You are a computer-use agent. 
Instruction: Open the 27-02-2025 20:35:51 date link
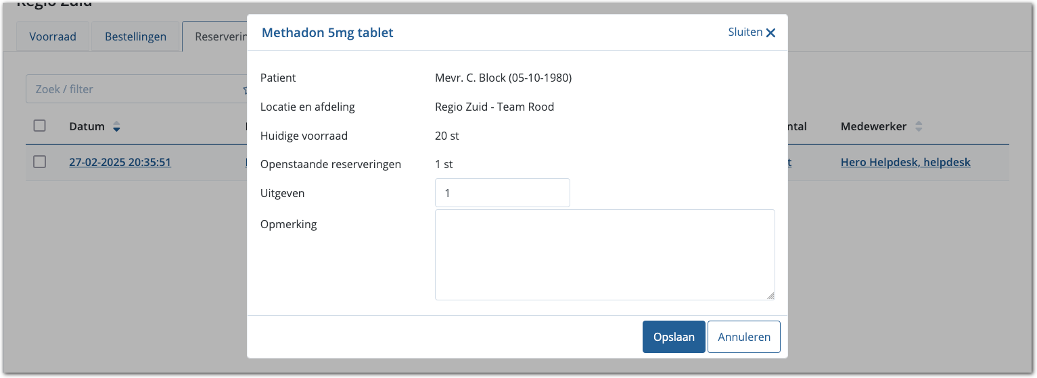click(x=120, y=162)
